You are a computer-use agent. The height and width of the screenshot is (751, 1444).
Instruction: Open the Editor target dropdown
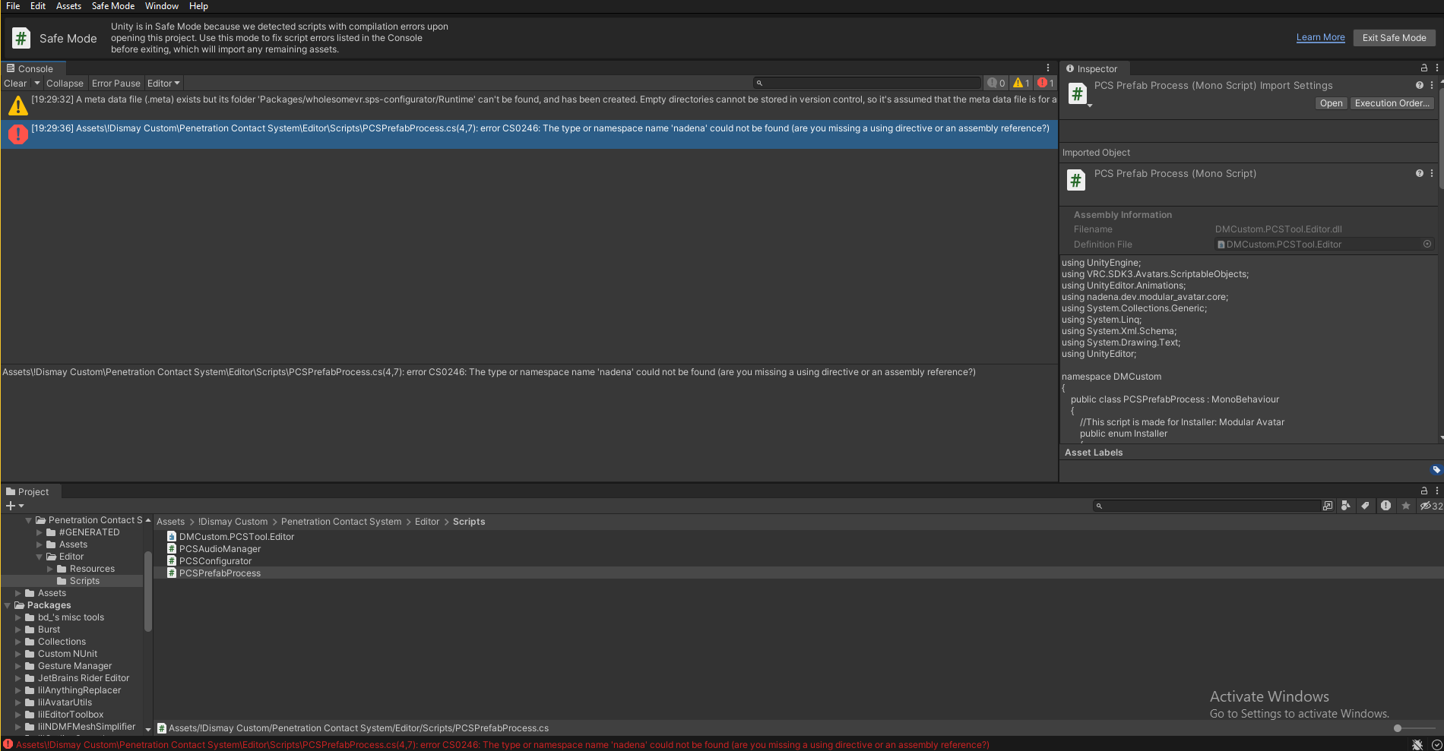tap(163, 84)
